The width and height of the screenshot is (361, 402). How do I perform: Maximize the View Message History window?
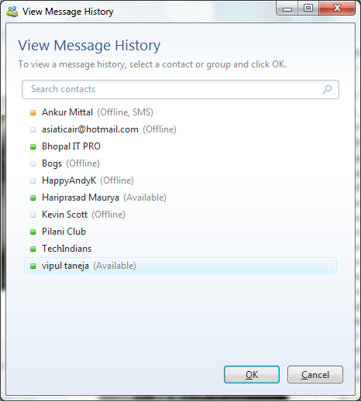(x=308, y=9)
